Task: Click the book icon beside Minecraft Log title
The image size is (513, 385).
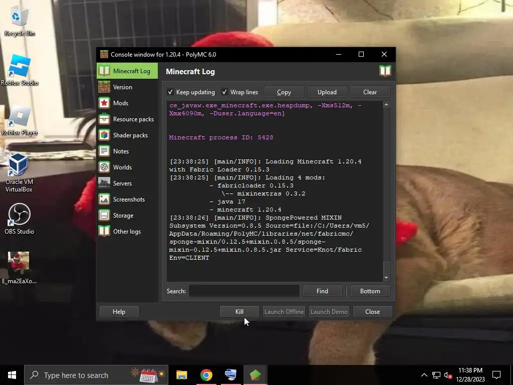Action: coord(385,71)
